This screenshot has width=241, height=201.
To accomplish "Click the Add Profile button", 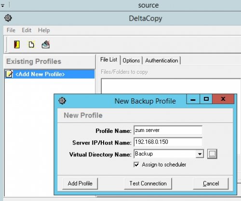I will pos(80,183).
